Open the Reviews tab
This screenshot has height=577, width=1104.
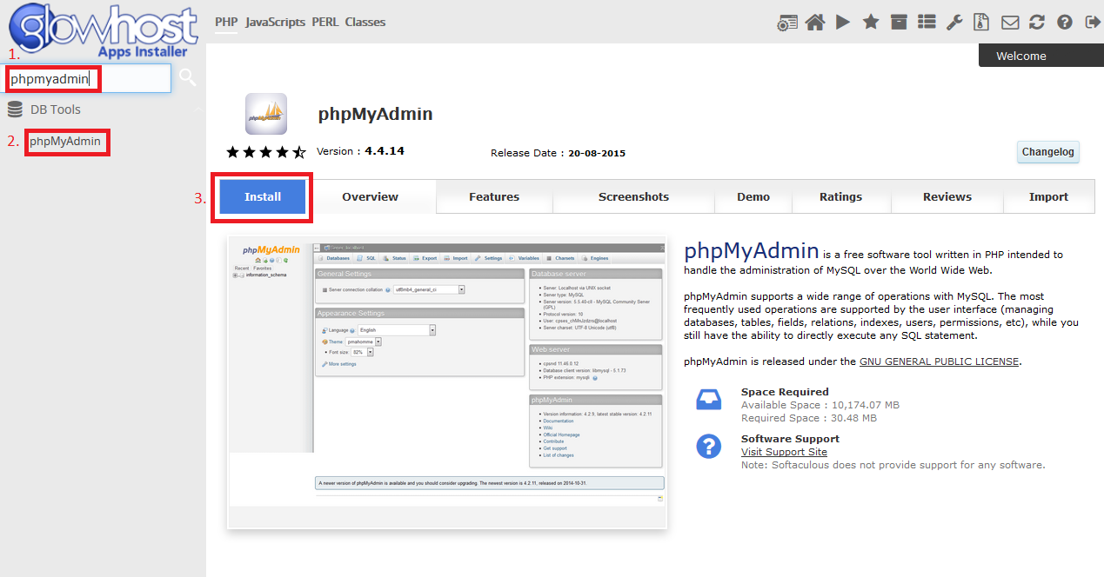[x=947, y=196]
